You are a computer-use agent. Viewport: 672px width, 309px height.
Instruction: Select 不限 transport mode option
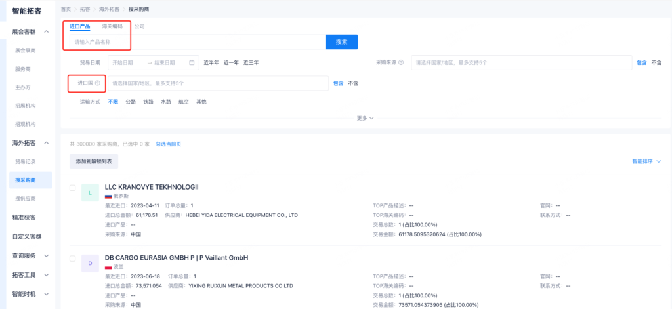point(113,102)
